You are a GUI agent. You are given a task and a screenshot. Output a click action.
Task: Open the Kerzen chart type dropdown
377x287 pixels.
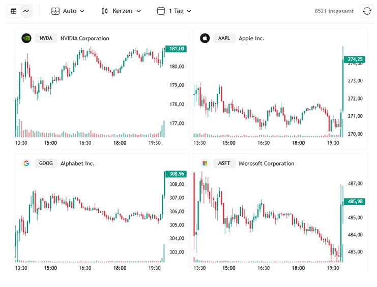point(121,11)
